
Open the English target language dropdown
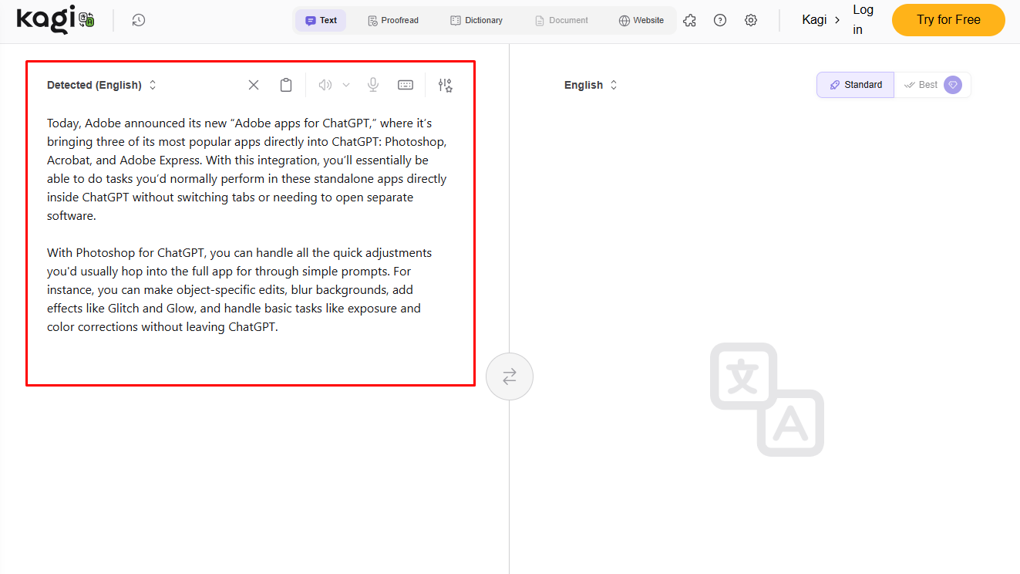click(591, 85)
